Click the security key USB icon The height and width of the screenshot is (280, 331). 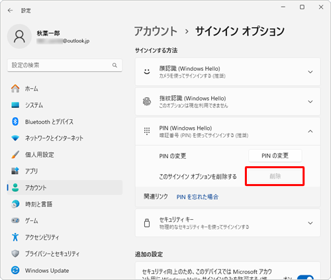(147, 223)
